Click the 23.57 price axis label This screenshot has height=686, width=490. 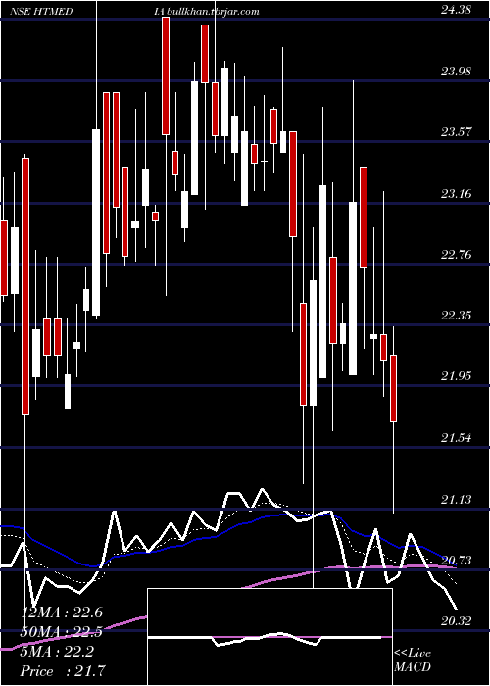tap(456, 131)
